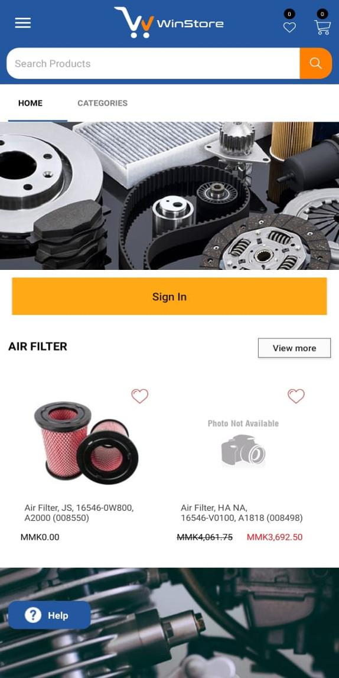Favorite the Air Filter JS product heart
The image size is (339, 678).
click(139, 396)
